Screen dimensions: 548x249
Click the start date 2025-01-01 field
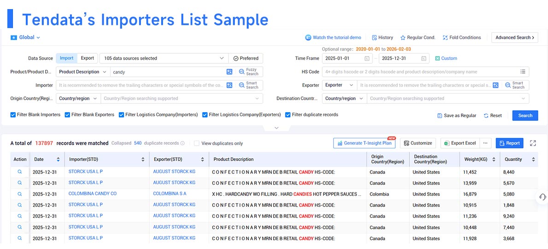point(347,59)
